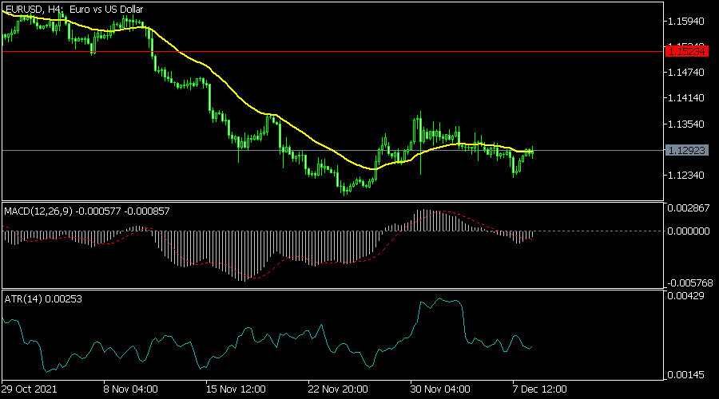Select the red 1.15234 price label

pyautogui.click(x=686, y=51)
